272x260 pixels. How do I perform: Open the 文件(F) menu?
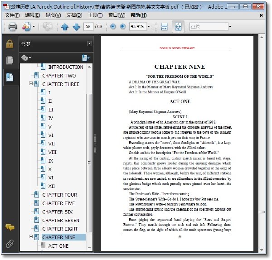(x=12, y=15)
